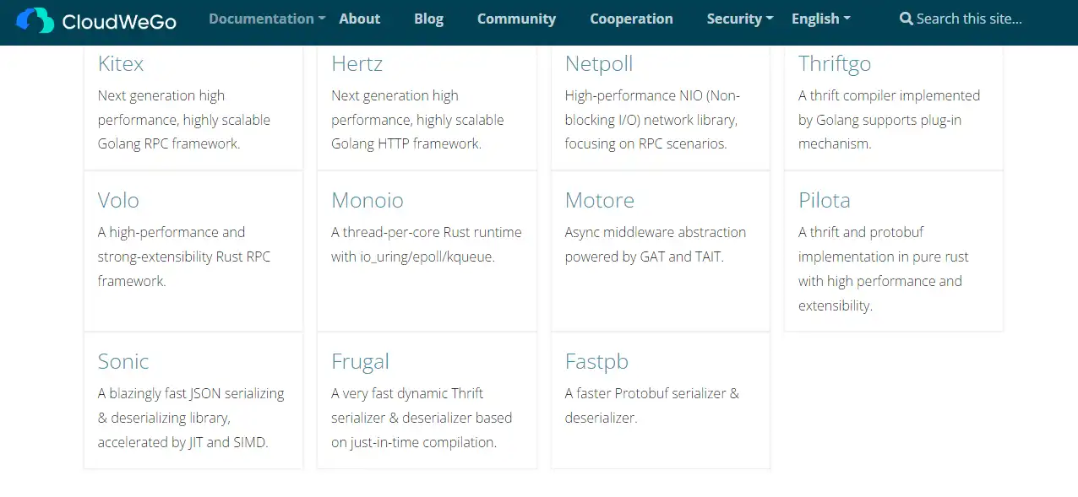The width and height of the screenshot is (1078, 497).
Task: Open the Kitex project link
Action: click(x=121, y=63)
